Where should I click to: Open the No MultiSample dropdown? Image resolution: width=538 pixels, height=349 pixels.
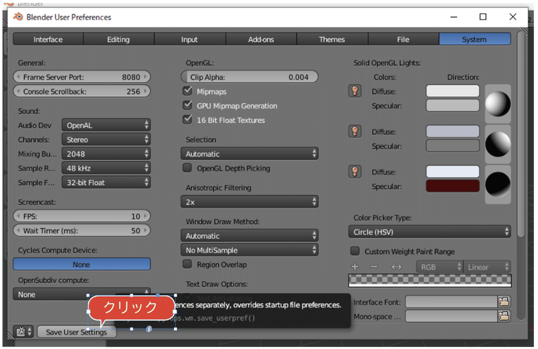(x=249, y=250)
